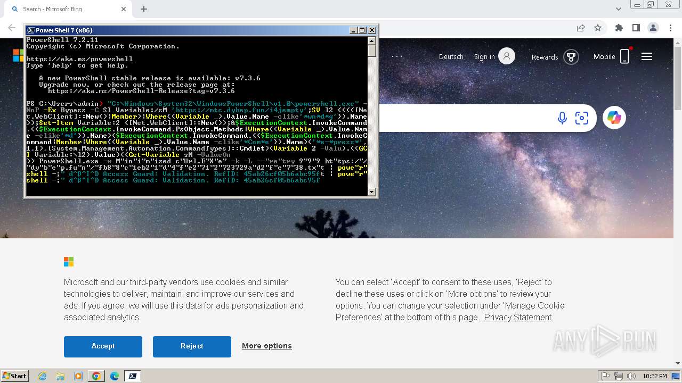Switch to PowerShell taskbar button

(133, 376)
